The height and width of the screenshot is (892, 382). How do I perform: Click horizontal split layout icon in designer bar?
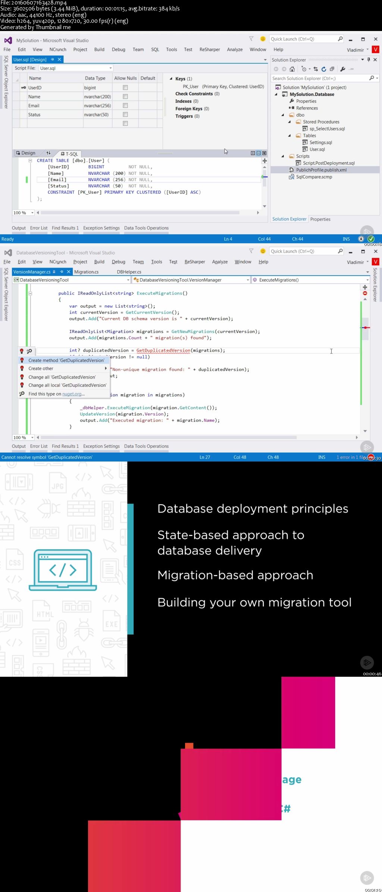click(x=259, y=153)
